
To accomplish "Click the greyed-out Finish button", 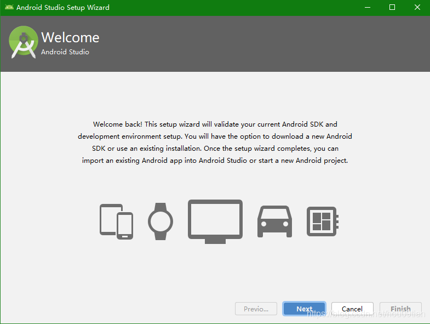I will click(x=400, y=309).
